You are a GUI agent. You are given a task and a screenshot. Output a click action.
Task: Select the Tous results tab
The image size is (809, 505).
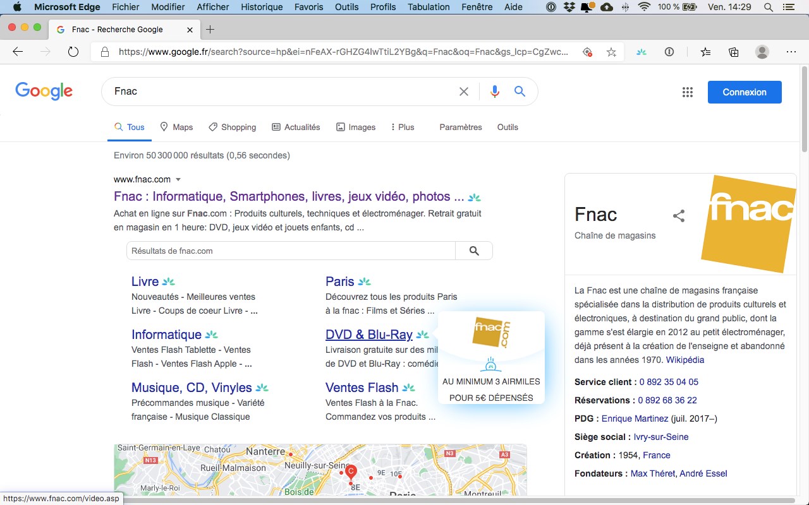pos(130,127)
